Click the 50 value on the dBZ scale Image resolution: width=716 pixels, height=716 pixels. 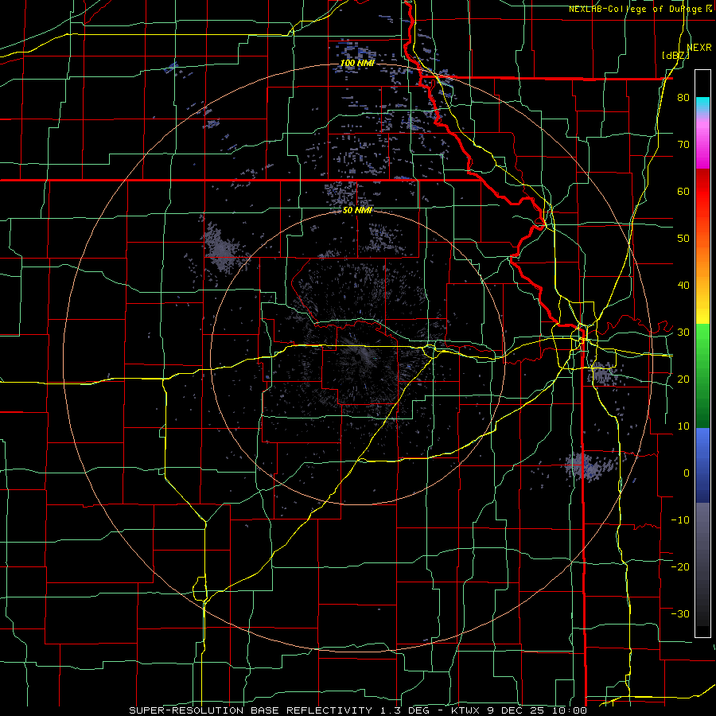point(683,239)
